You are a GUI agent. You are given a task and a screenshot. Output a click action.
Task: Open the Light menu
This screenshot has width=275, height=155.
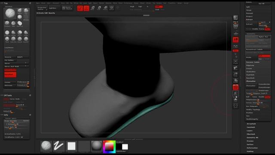click(90, 3)
